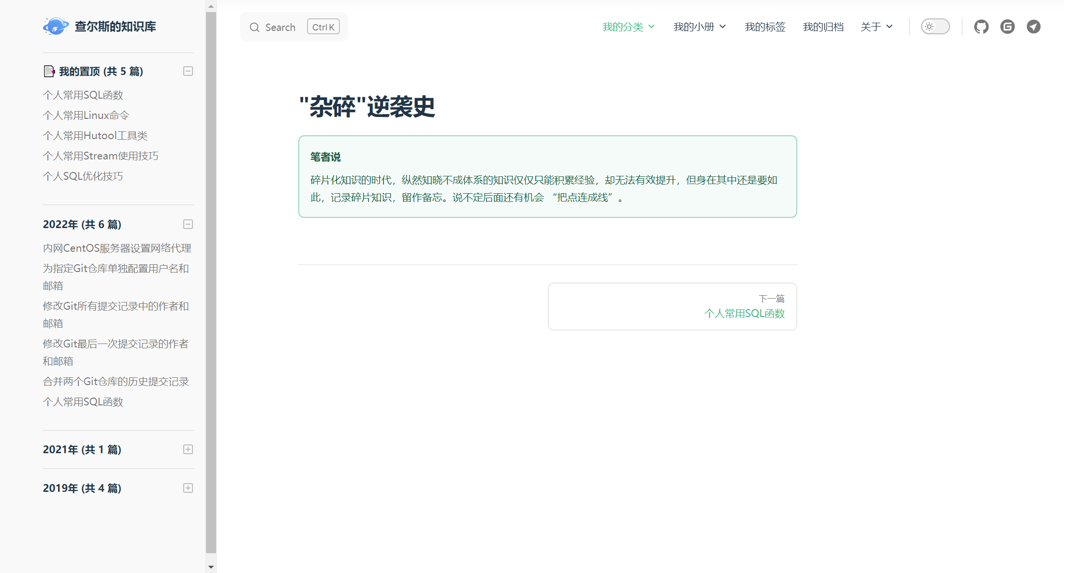Click the Ctrl K shortcut badge
This screenshot has width=1083, height=573.
(323, 27)
